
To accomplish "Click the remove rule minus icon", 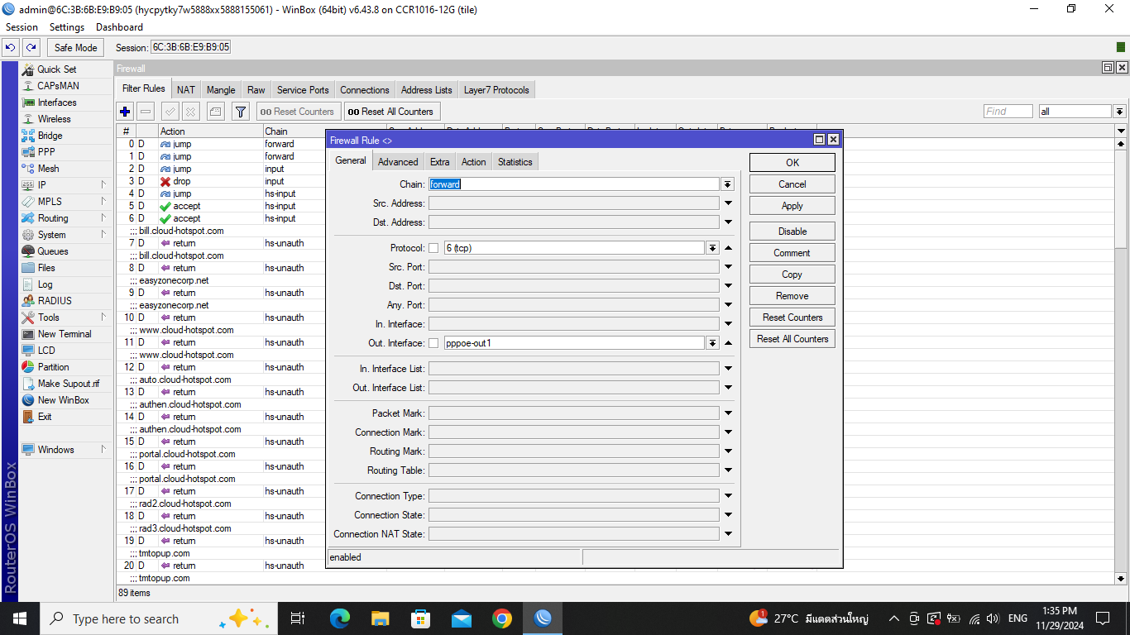I will 146,112.
